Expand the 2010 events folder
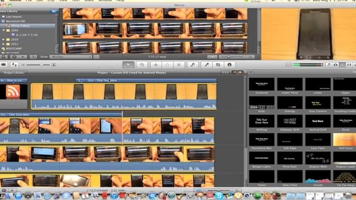 pos(3,39)
